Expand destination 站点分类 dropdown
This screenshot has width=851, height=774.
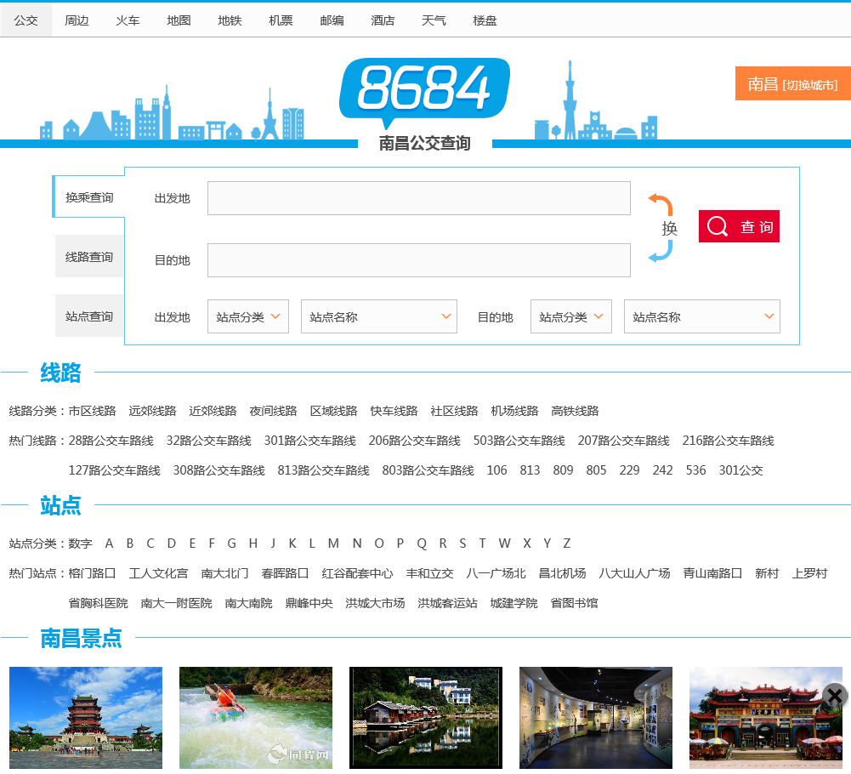[x=571, y=316]
